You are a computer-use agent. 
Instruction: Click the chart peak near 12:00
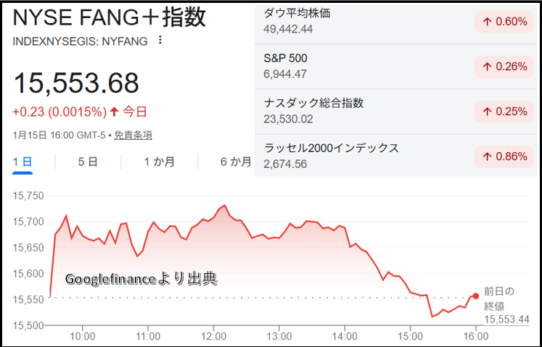tap(224, 206)
